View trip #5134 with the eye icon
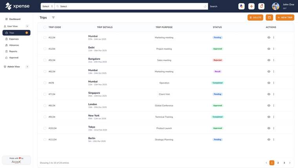Viewport: 298px width, 168px height. [x=269, y=60]
